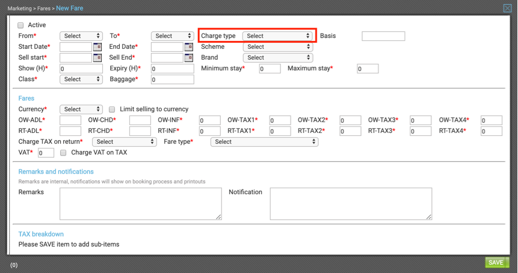Go to Marketing in the breadcrumb
This screenshot has height=273, width=518.
tap(19, 8)
